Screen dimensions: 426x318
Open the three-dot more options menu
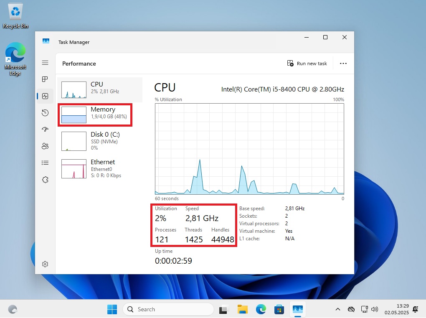click(x=343, y=64)
